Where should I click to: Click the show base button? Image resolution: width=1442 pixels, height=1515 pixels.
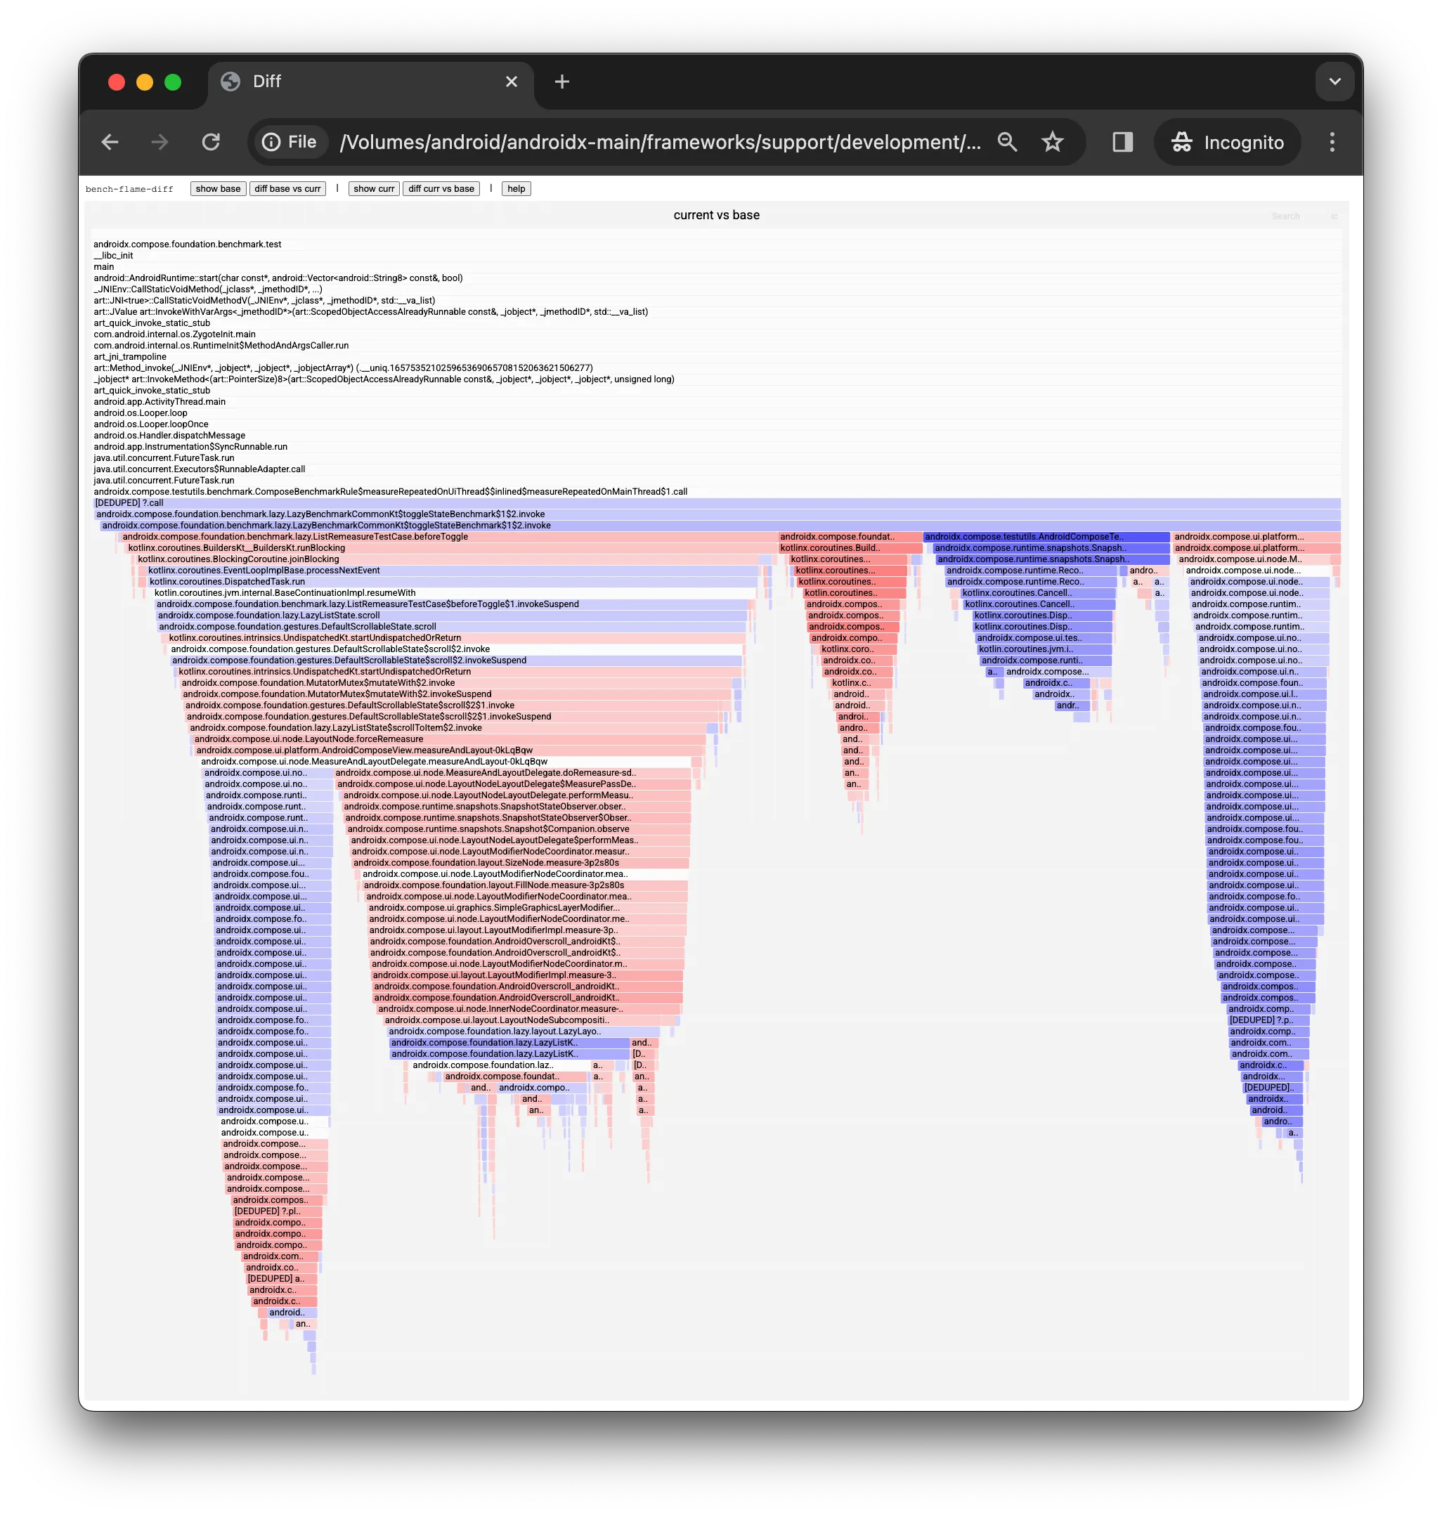[218, 189]
